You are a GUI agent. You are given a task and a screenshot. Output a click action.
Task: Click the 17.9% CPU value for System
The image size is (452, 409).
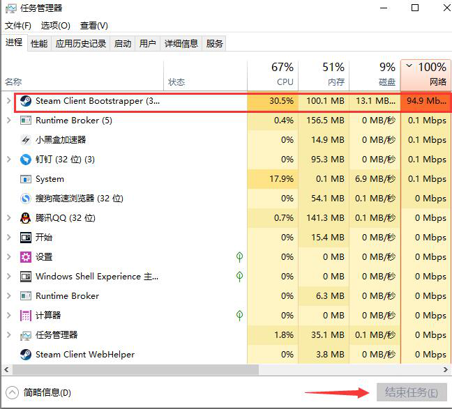point(281,179)
